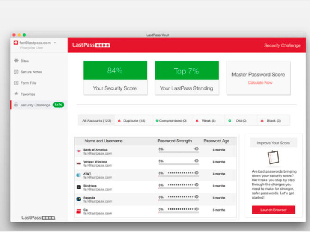The height and width of the screenshot is (232, 310).
Task: Click Bank of America strength bar
Action: (178, 152)
